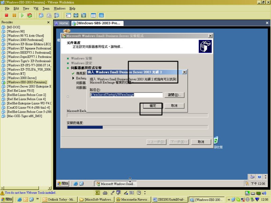Open the Team menu
The width and height of the screenshot is (271, 203).
click(x=46, y=8)
